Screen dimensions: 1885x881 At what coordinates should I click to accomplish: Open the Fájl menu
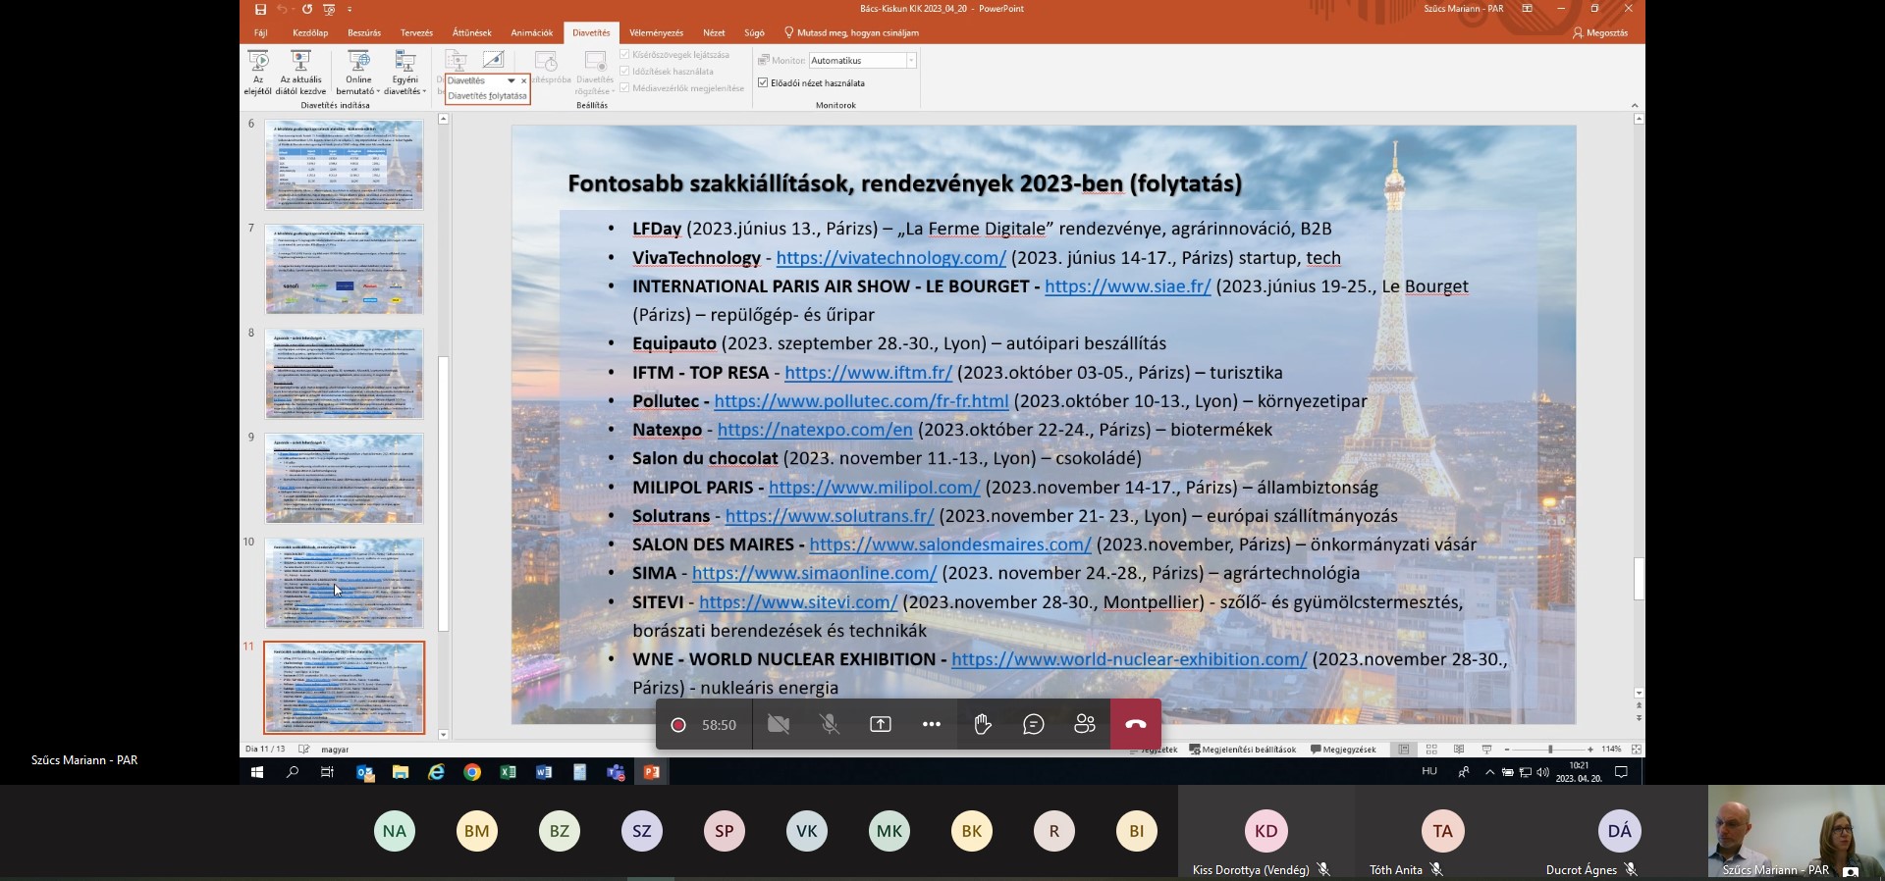[261, 32]
